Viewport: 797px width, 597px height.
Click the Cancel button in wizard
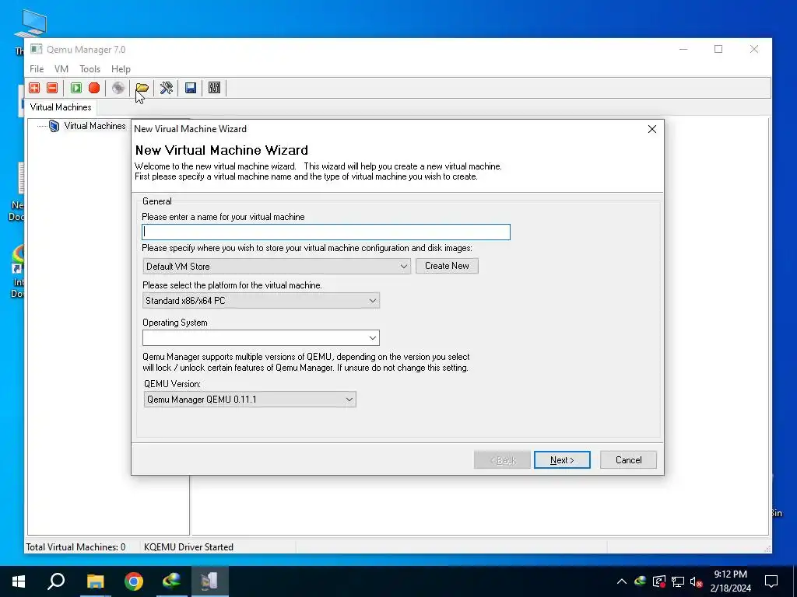[628, 460]
